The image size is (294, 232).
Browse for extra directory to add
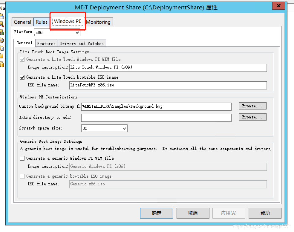pyautogui.click(x=253, y=117)
